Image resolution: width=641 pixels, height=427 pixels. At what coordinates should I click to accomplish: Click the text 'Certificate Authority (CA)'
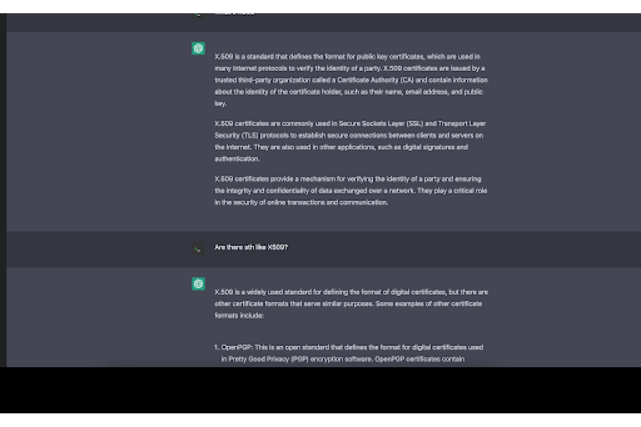[375, 80]
